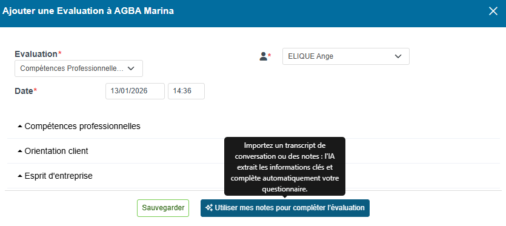Click the Sauvegarder button

click(163, 208)
